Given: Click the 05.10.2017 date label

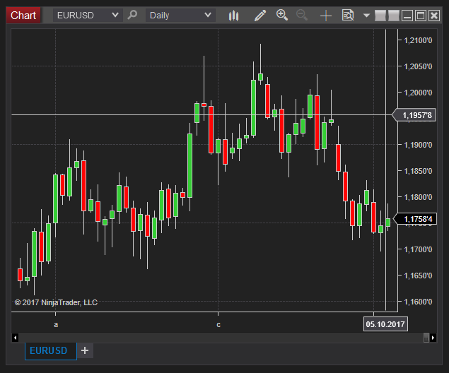Looking at the screenshot, I should (385, 324).
